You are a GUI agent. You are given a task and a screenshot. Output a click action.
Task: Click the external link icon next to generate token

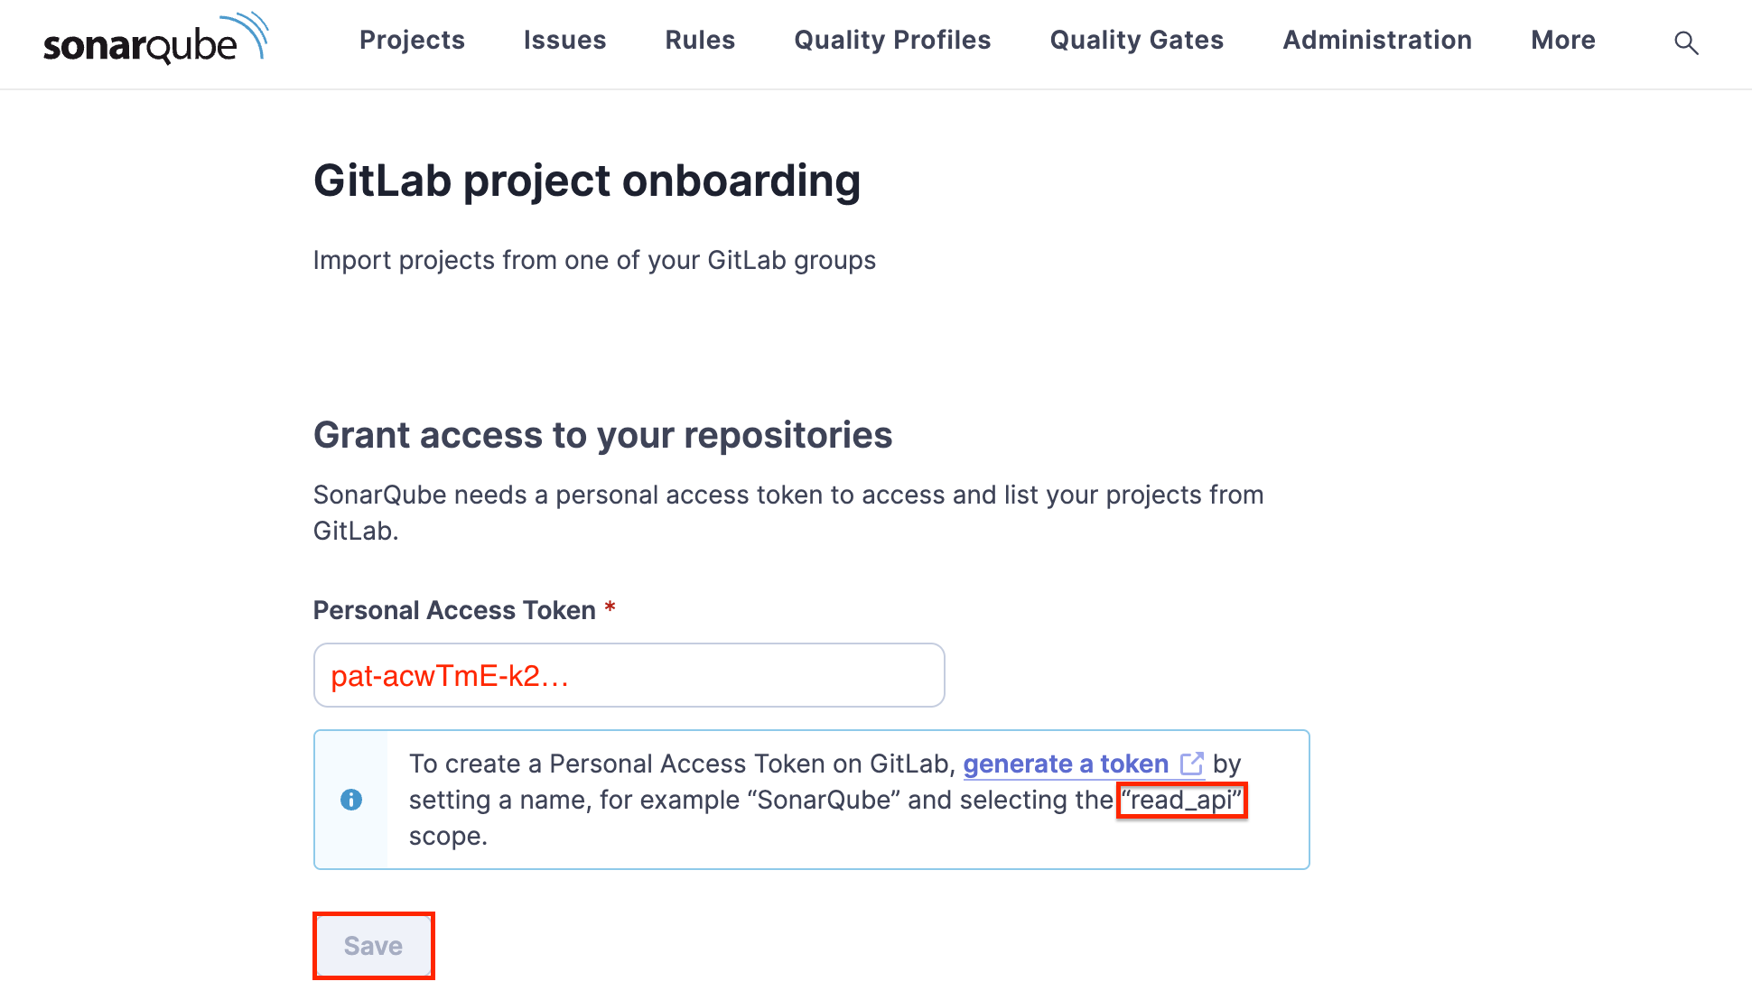(1195, 764)
